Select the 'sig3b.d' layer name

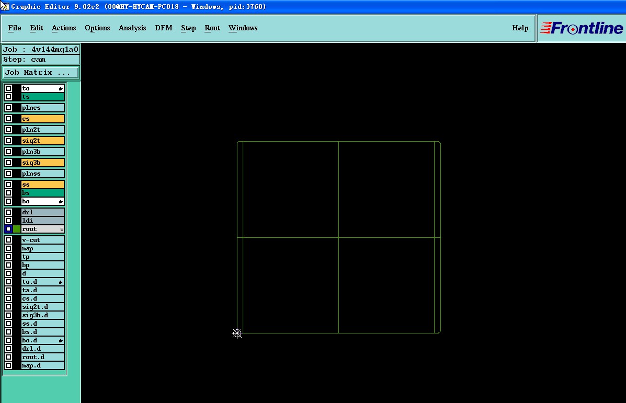(x=43, y=316)
